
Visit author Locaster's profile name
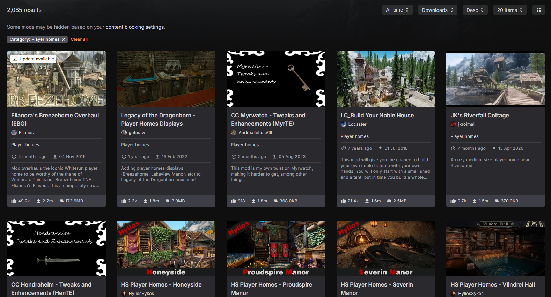pos(357,124)
